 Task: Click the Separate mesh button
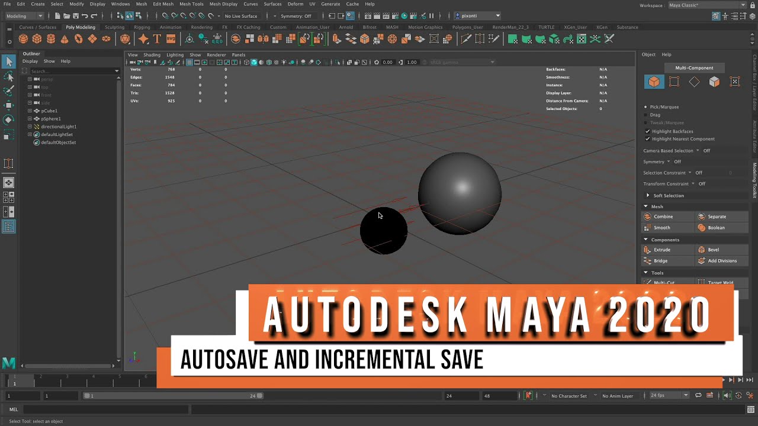click(x=722, y=217)
